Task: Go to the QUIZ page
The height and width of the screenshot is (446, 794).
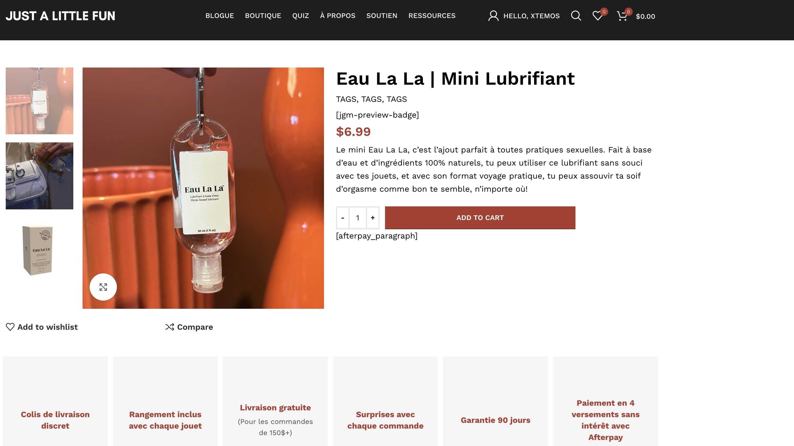Action: pos(301,16)
